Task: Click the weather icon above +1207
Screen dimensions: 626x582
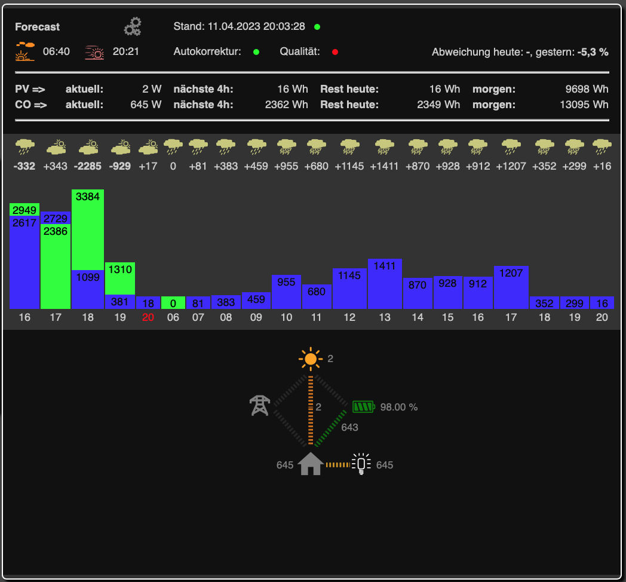Action: (511, 147)
